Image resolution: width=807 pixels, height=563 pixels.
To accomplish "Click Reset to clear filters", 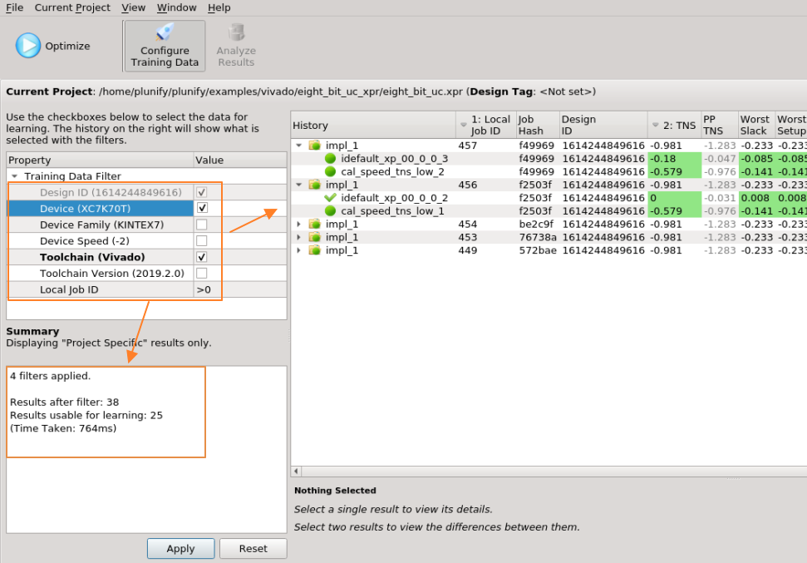I will pyautogui.click(x=253, y=548).
